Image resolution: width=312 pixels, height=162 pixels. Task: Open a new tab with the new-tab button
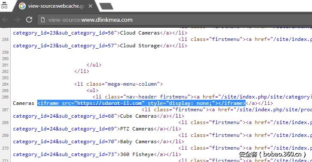[x=106, y=6]
